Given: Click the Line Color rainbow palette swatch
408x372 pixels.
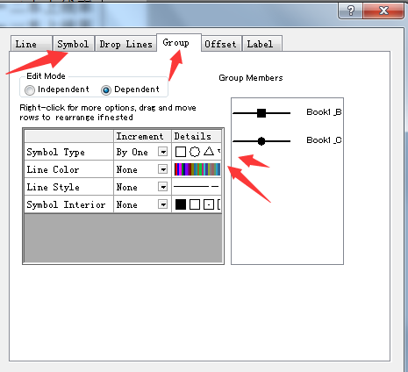Looking at the screenshot, I should [197, 169].
